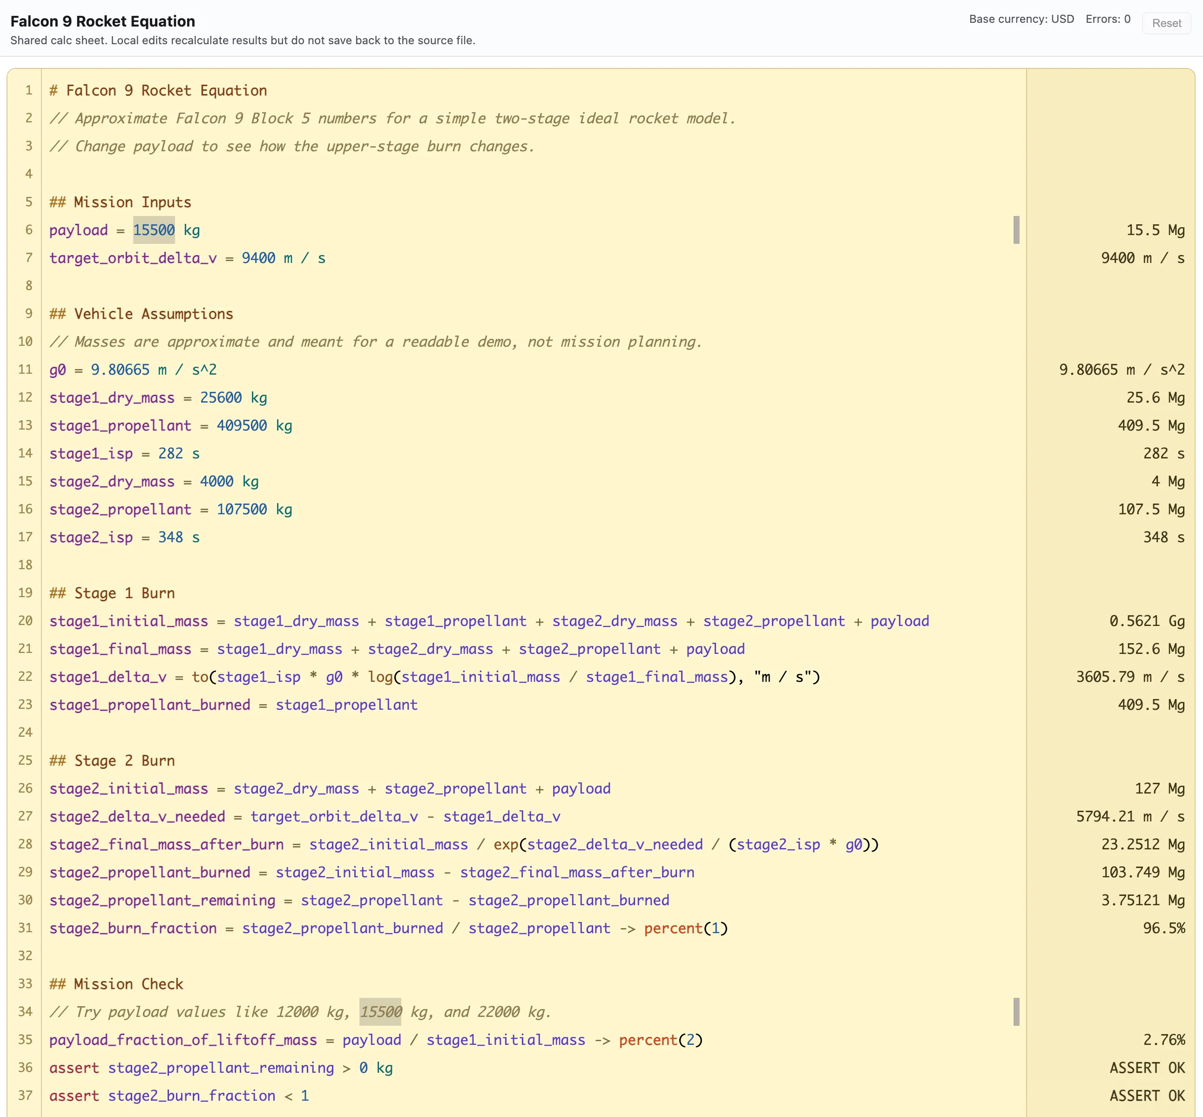Click line number 22 in the gutter
The image size is (1203, 1117).
tap(25, 676)
